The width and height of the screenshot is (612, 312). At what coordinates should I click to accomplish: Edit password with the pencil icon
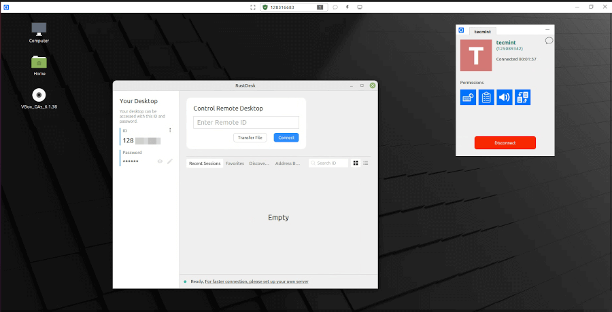point(170,161)
